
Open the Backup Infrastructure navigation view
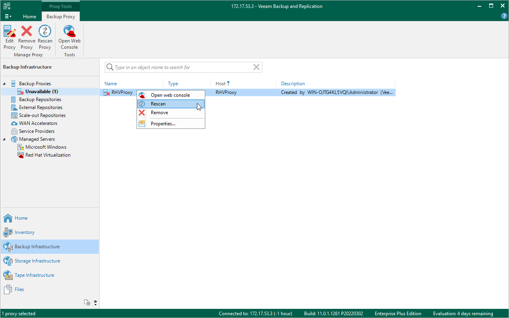tap(50, 247)
